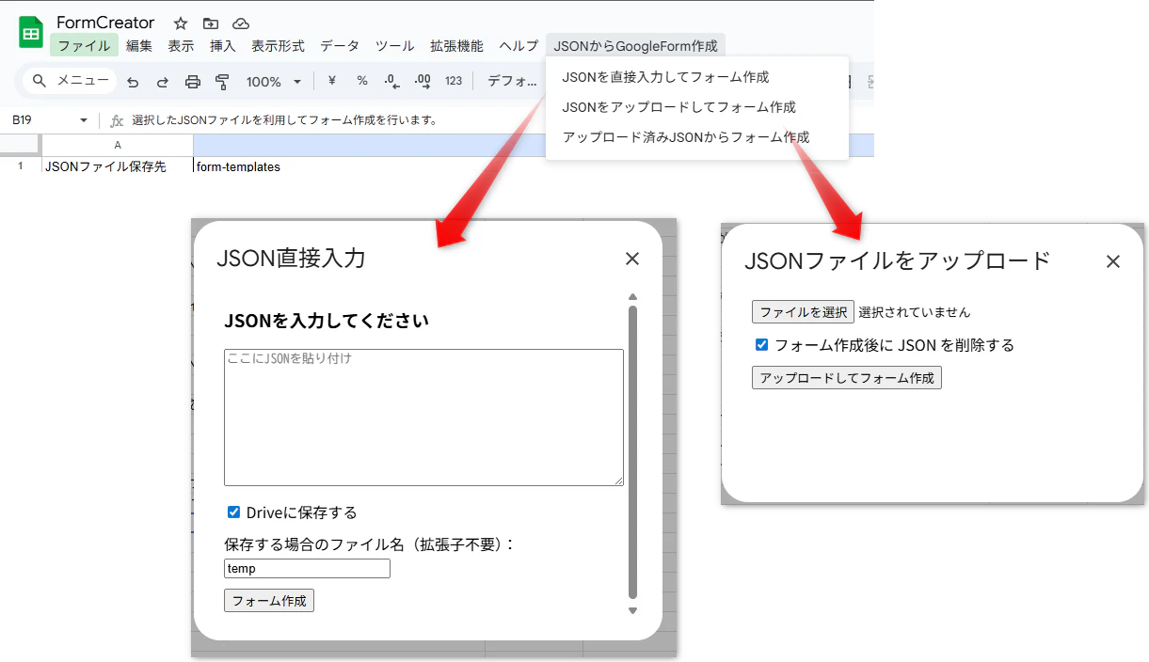1149x662 pixels.
Task: Open the B19 name box dropdown
Action: (x=83, y=120)
